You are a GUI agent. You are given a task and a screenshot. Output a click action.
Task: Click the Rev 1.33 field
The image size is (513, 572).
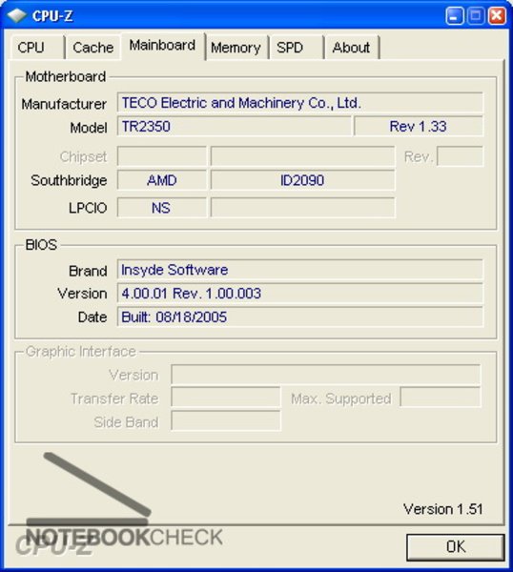tap(419, 126)
